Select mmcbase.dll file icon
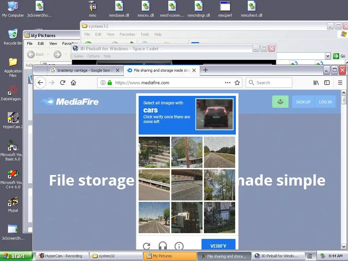The width and height of the screenshot is (348, 261). [x=119, y=9]
